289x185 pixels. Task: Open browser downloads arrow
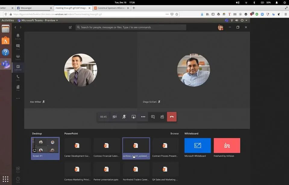coord(202,14)
